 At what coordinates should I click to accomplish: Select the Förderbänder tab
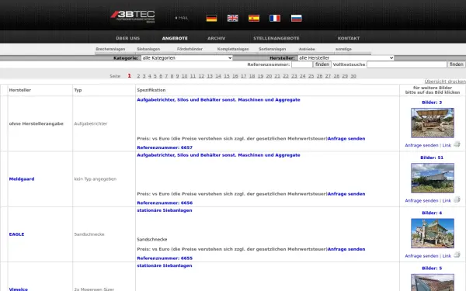(190, 49)
